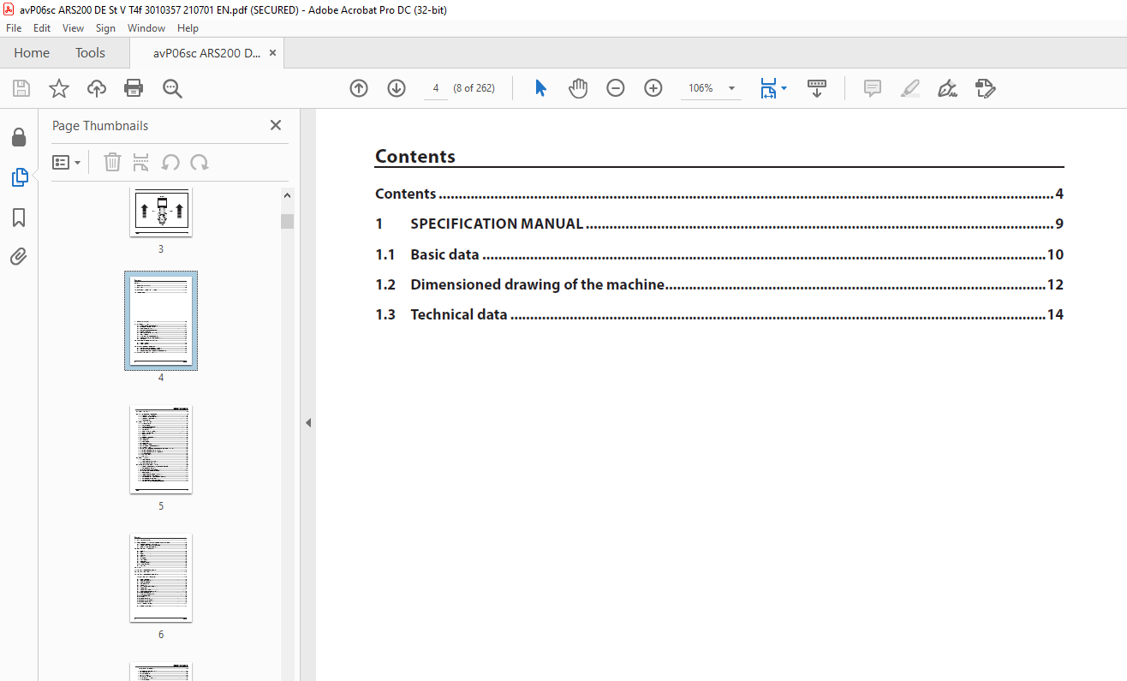Viewport: 1127px width, 681px height.
Task: Click the scrolling mode keyboard icon
Action: [817, 88]
